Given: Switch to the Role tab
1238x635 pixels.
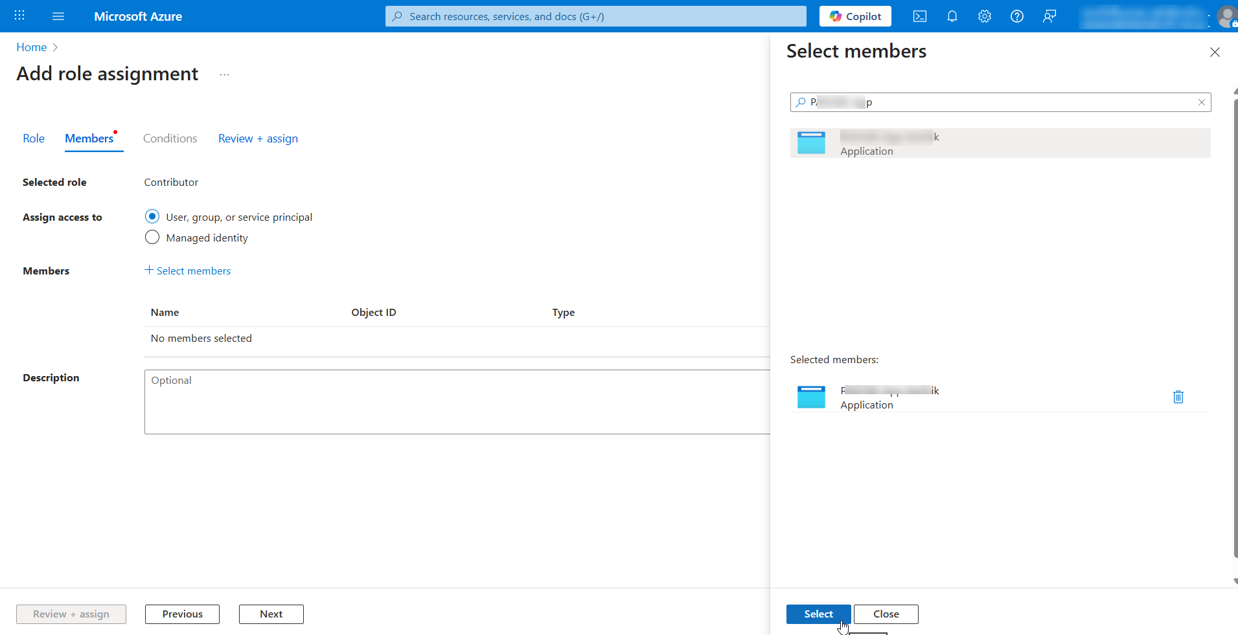Looking at the screenshot, I should [34, 138].
